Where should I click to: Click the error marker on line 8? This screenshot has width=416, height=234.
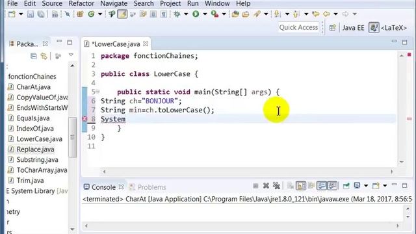pyautogui.click(x=84, y=119)
